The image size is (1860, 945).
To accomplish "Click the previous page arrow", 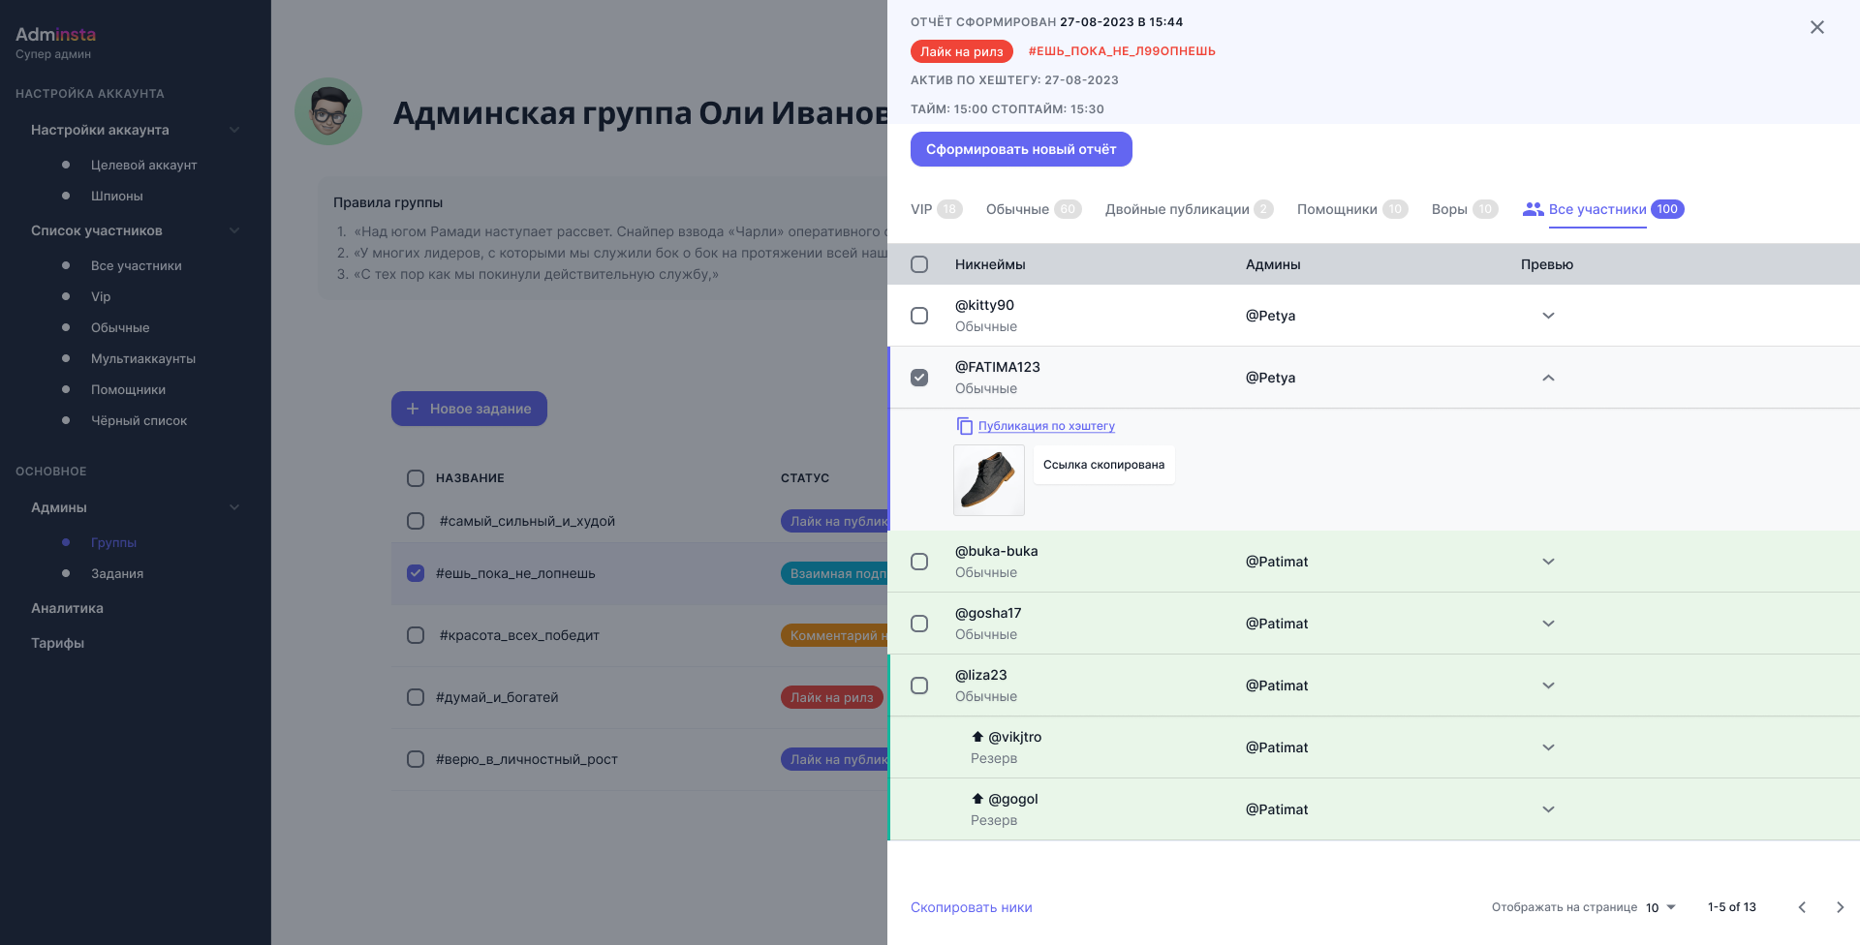I will coord(1801,907).
